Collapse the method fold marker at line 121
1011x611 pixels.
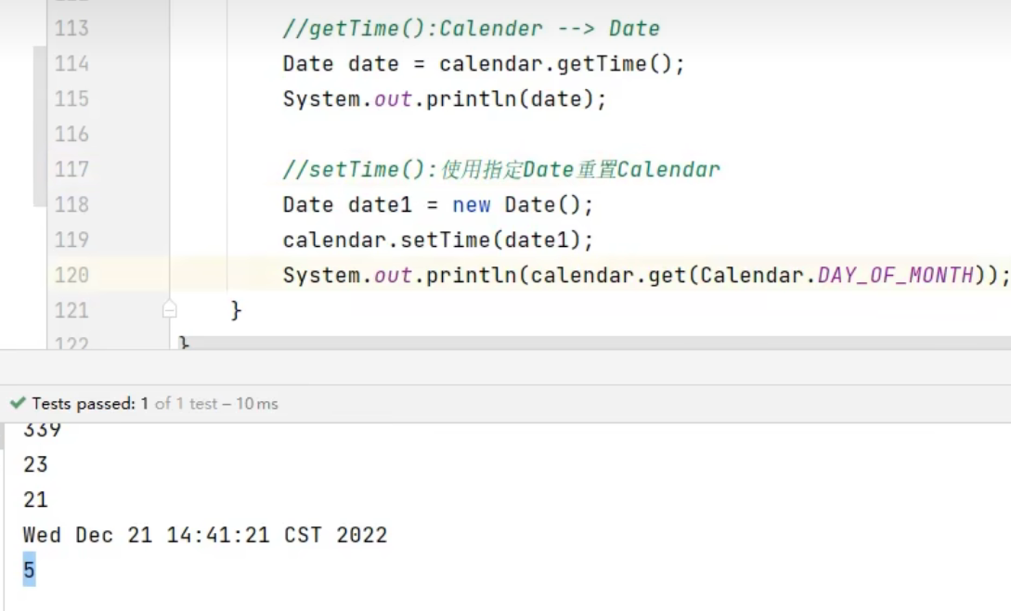coord(170,310)
